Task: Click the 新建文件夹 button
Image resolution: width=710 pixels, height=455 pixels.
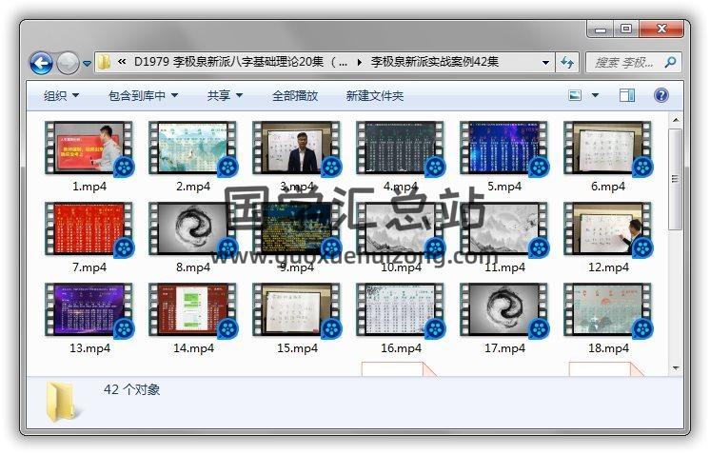Action: click(374, 96)
